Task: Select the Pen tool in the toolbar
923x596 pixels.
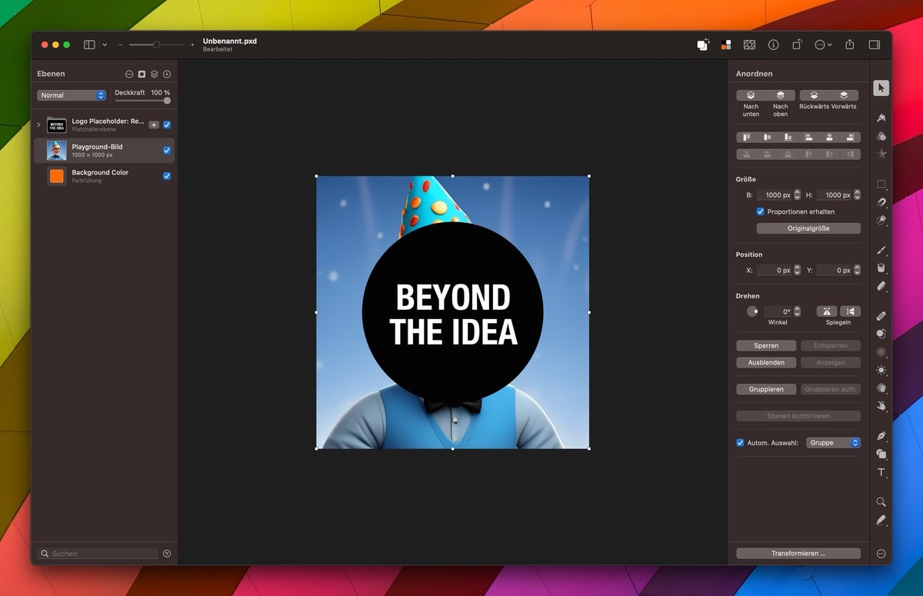Action: click(881, 436)
